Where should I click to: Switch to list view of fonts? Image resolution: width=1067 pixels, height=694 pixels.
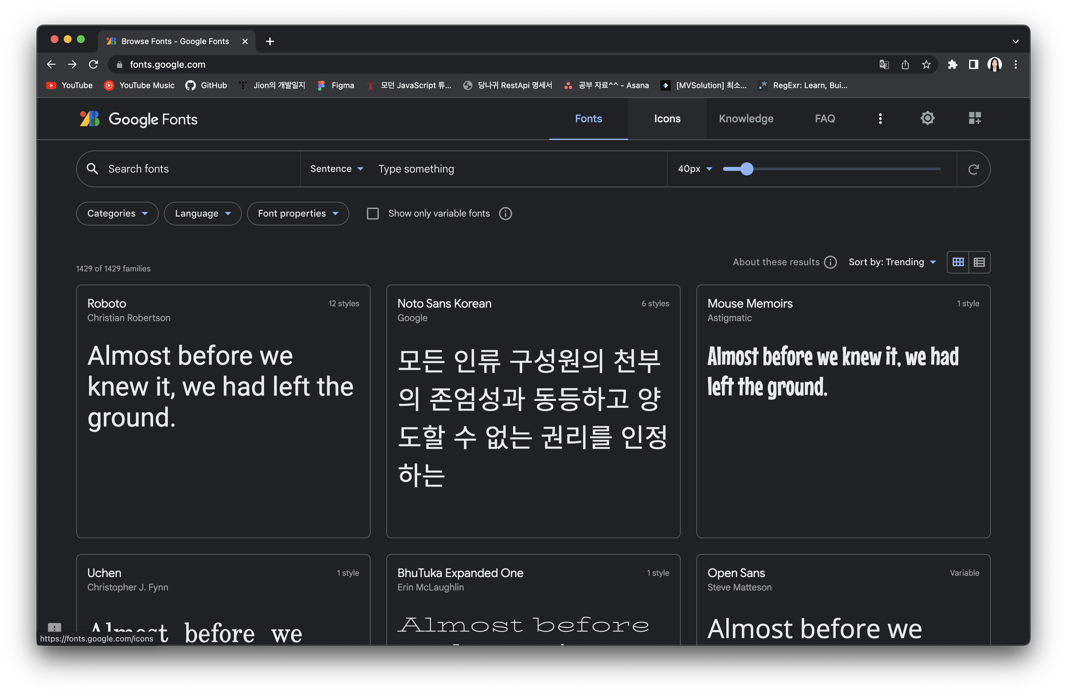pyautogui.click(x=979, y=262)
